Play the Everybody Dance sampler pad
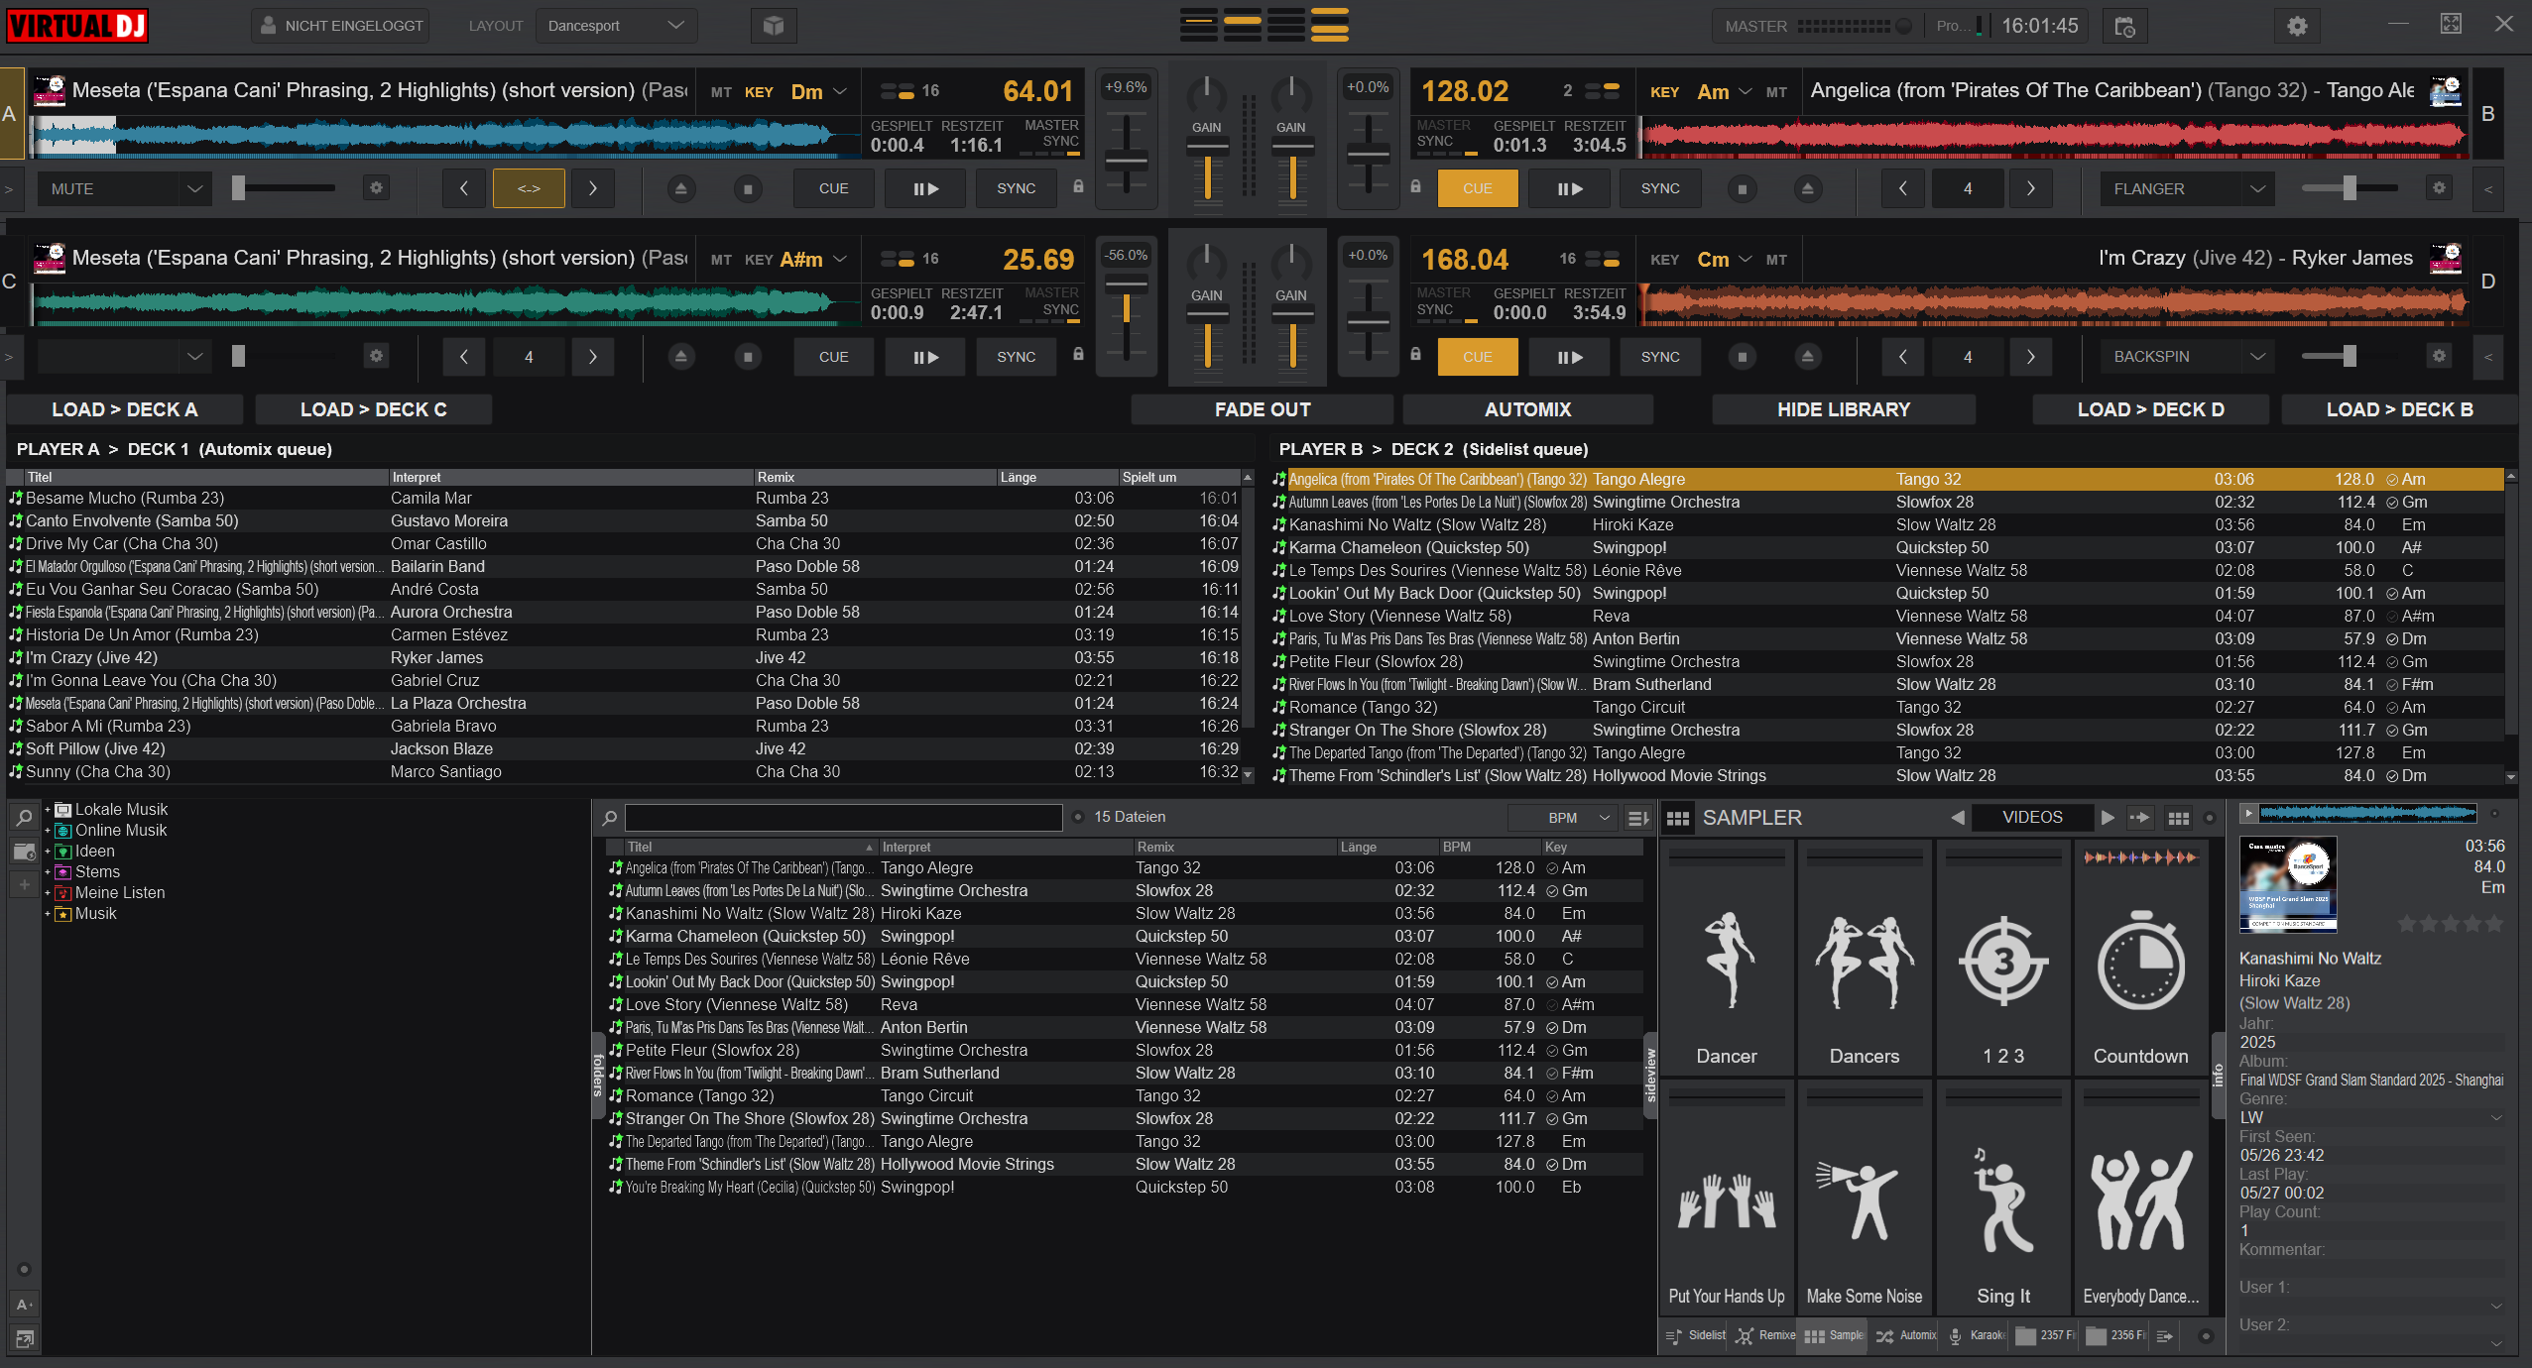 coord(2141,1197)
